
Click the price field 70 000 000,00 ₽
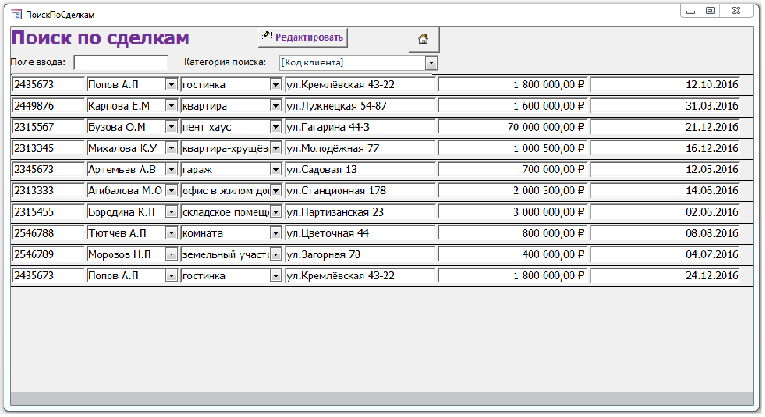513,127
